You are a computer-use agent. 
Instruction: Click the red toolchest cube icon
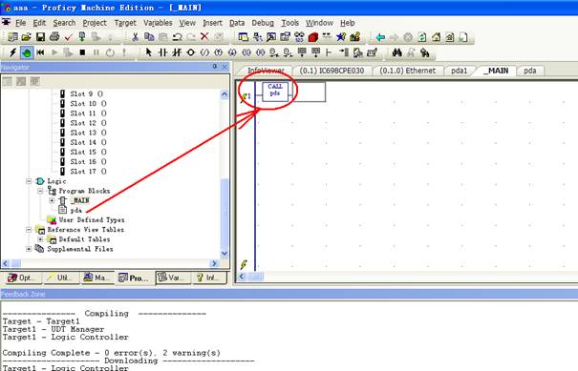[x=313, y=37]
